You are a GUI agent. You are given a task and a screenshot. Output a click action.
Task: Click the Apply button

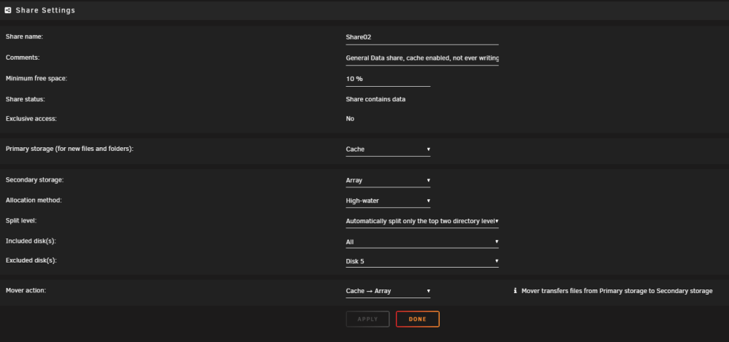coord(367,319)
